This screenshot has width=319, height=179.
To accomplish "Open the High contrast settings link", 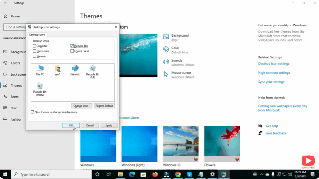I will [274, 72].
